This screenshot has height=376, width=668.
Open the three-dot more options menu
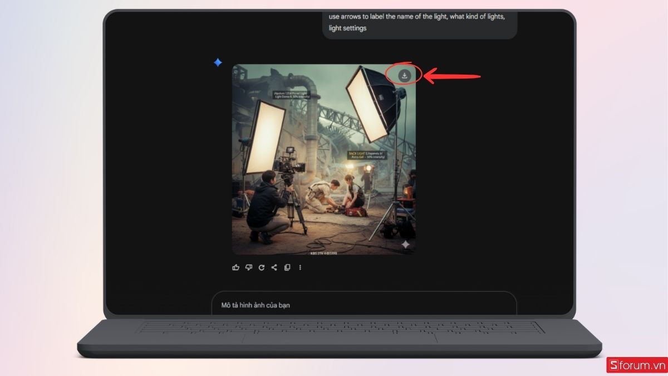(x=300, y=267)
